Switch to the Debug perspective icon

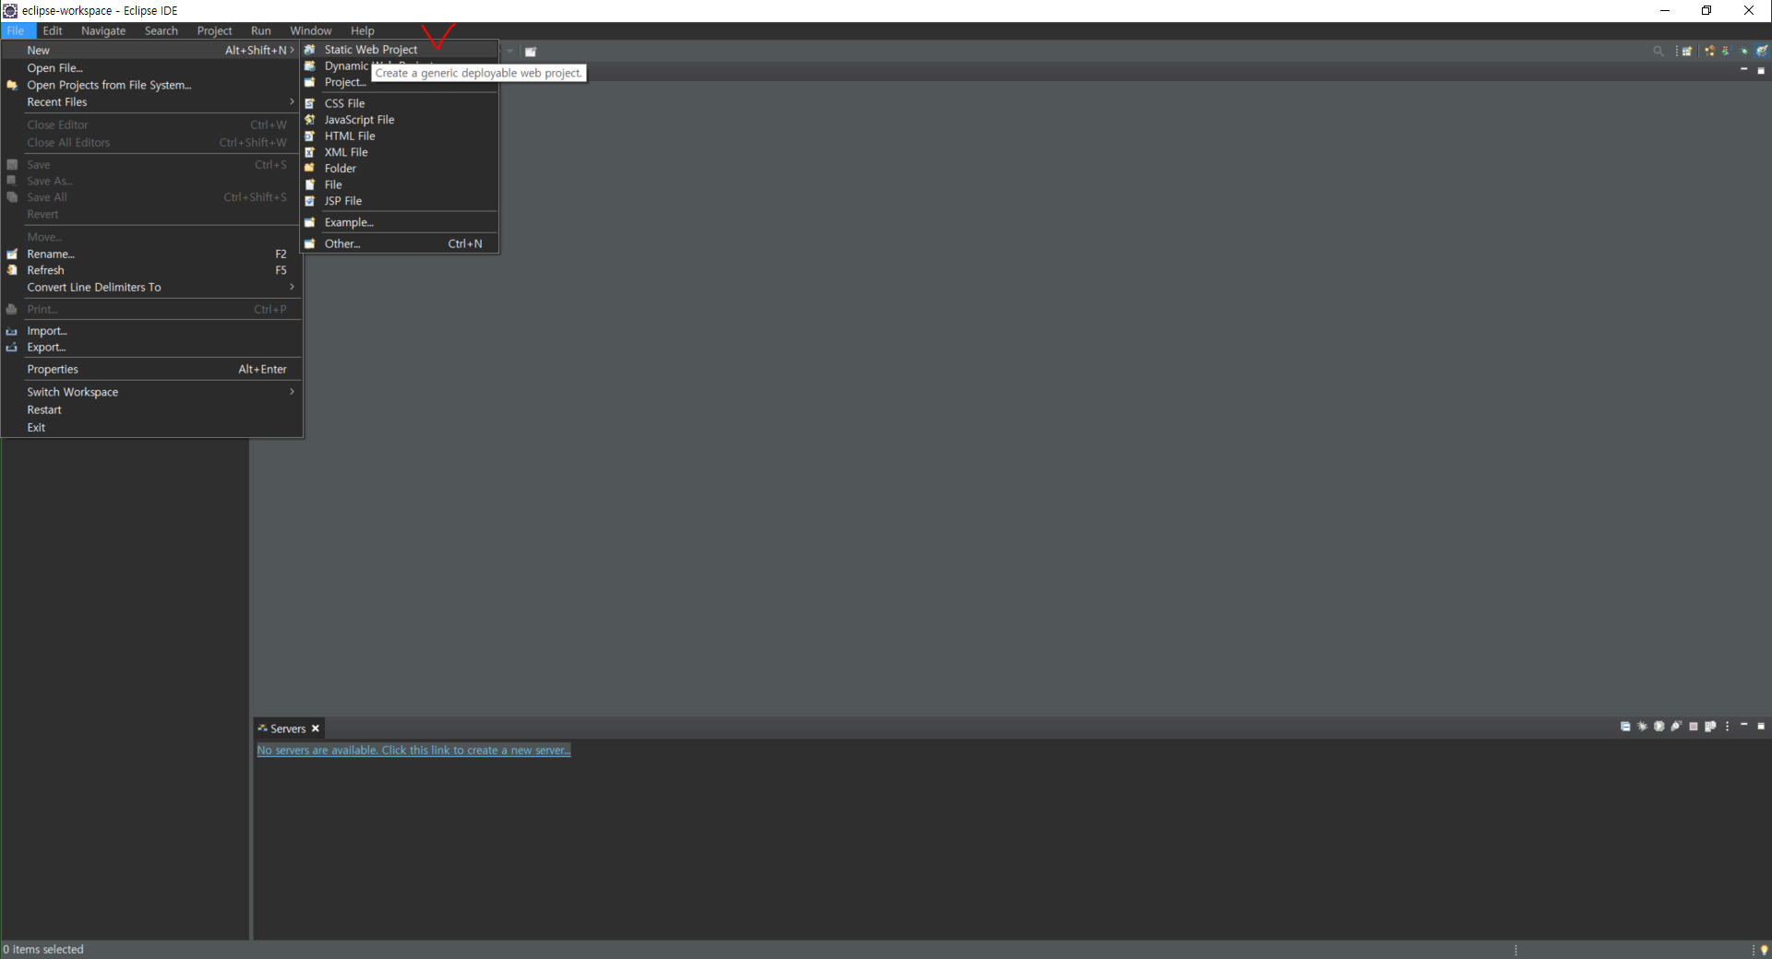tap(1744, 51)
